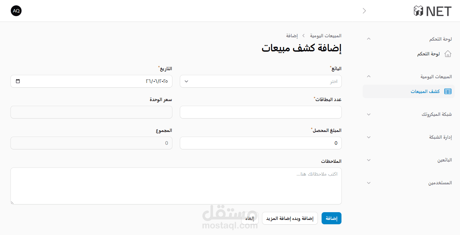
Task: Click the إضافة breadcrumb item
Action: [292, 36]
